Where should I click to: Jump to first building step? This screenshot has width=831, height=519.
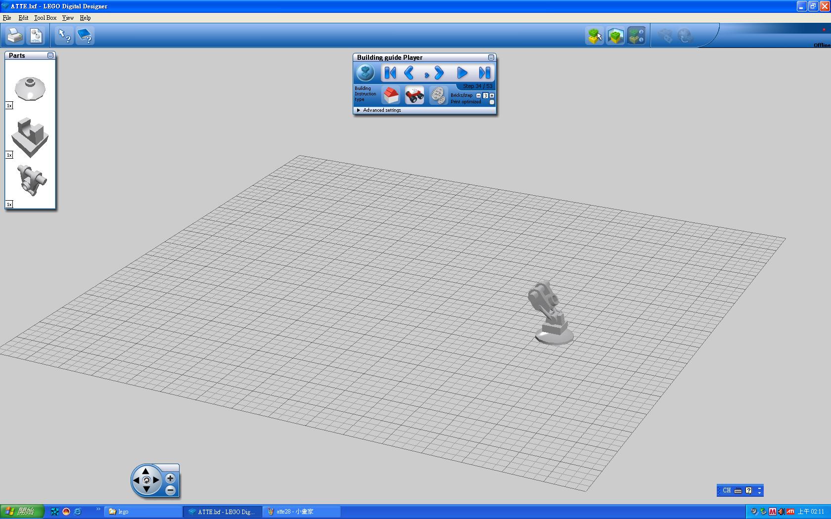[x=390, y=73]
